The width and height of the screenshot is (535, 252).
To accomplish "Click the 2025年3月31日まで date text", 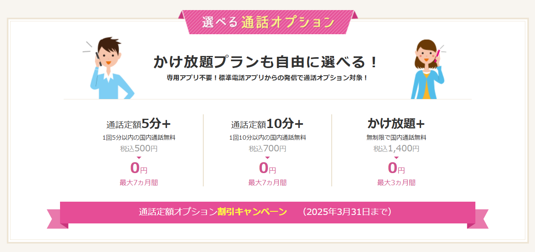I will coord(347,212).
